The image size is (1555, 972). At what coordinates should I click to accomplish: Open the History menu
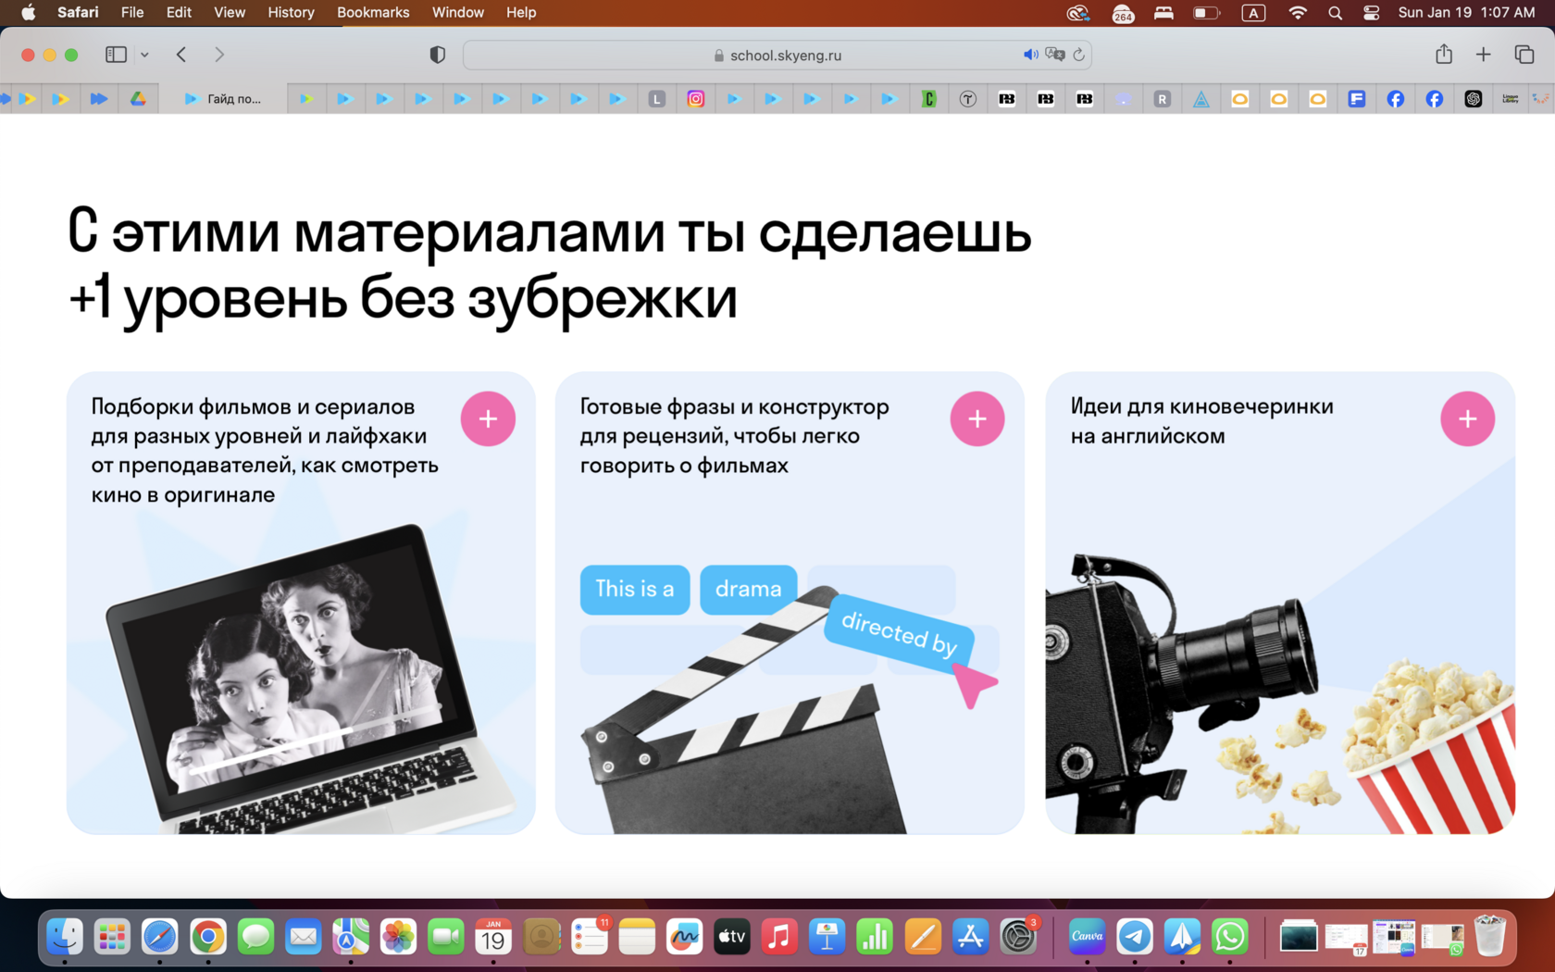pyautogui.click(x=291, y=12)
